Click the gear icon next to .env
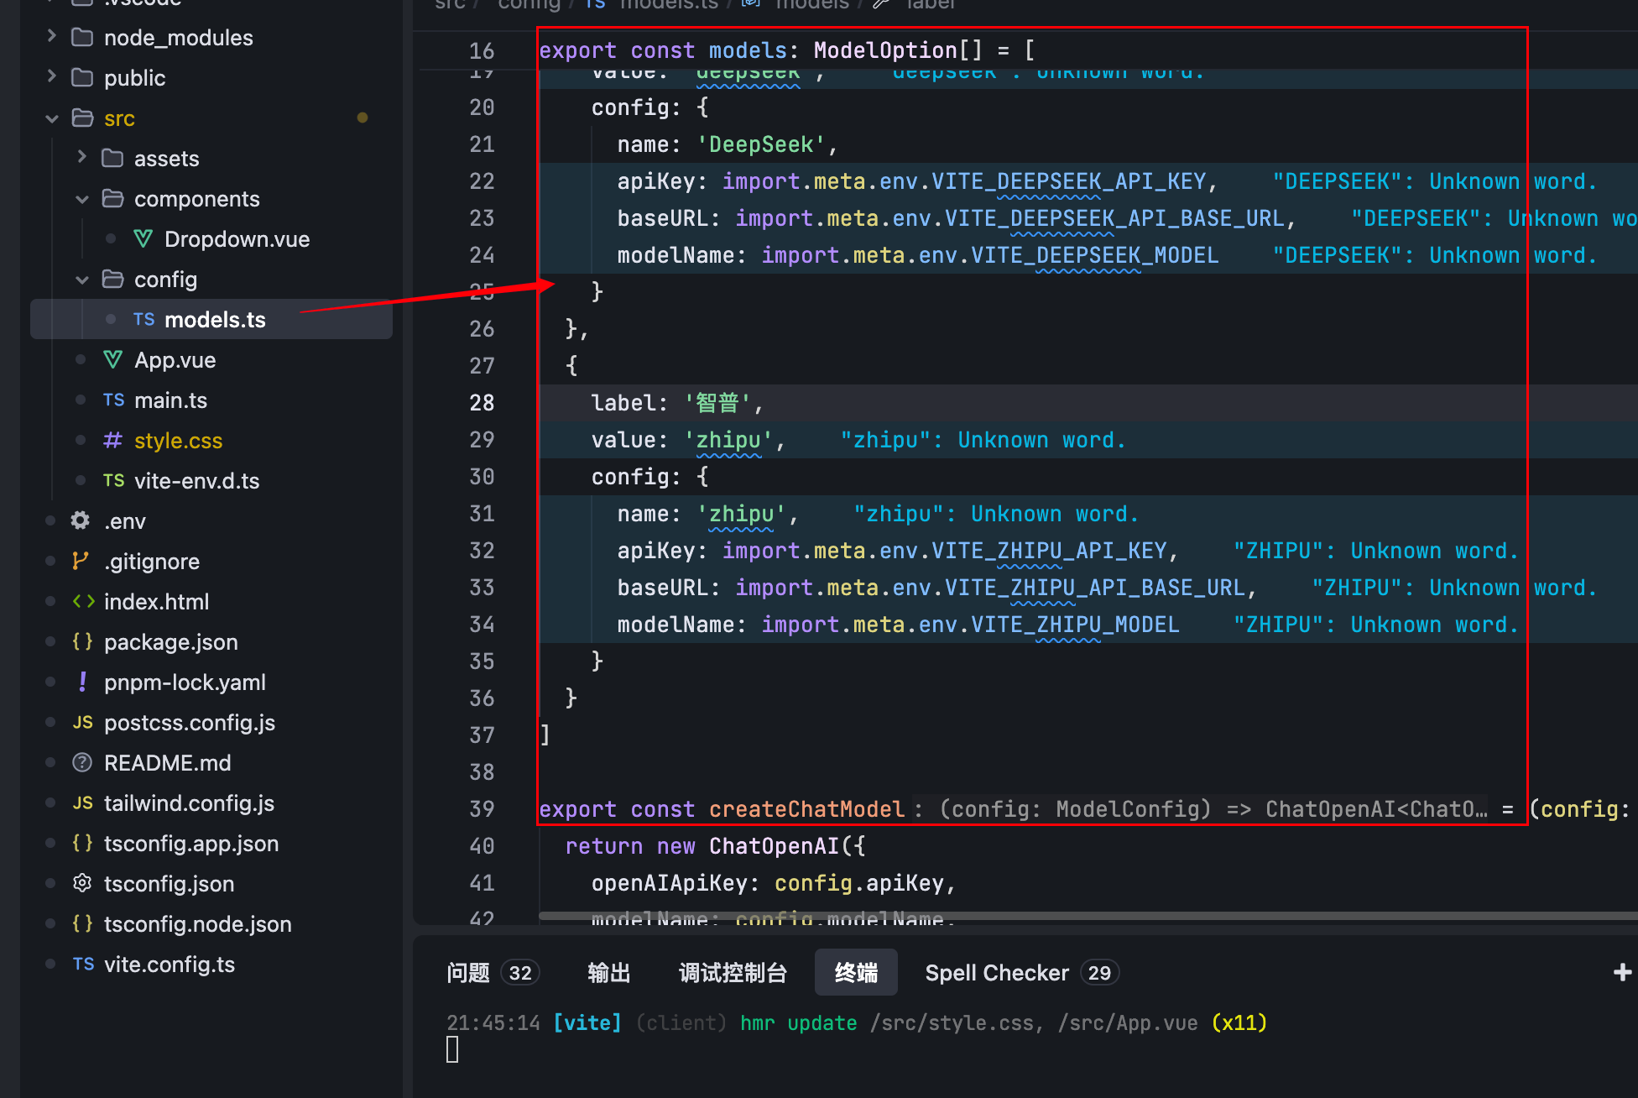The image size is (1638, 1098). 81,520
